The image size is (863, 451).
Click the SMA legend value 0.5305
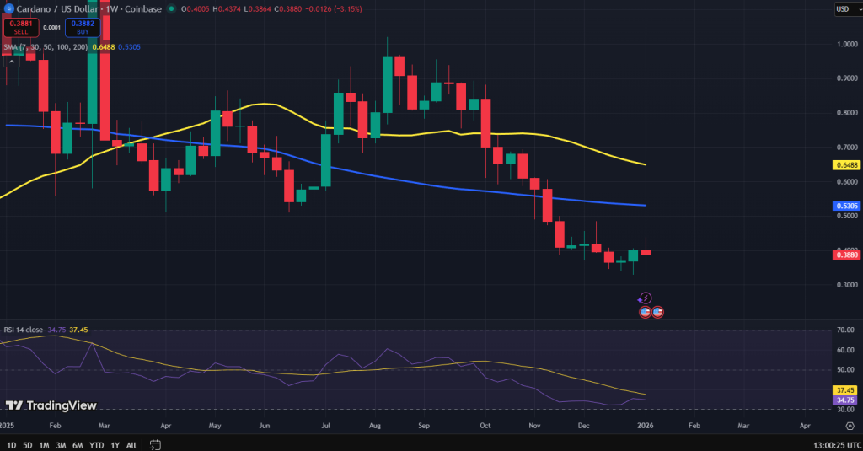tap(129, 47)
